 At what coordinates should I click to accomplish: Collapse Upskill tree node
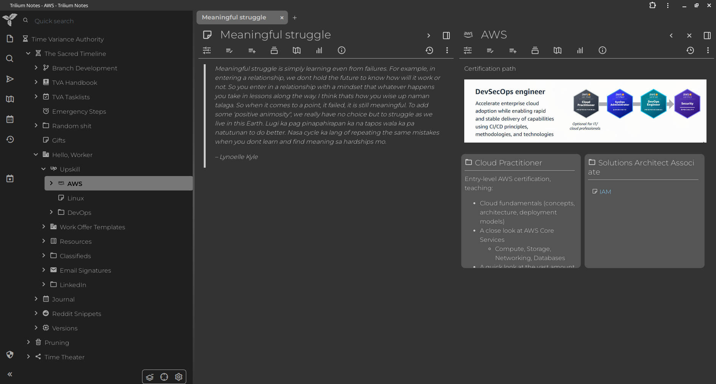coord(43,169)
